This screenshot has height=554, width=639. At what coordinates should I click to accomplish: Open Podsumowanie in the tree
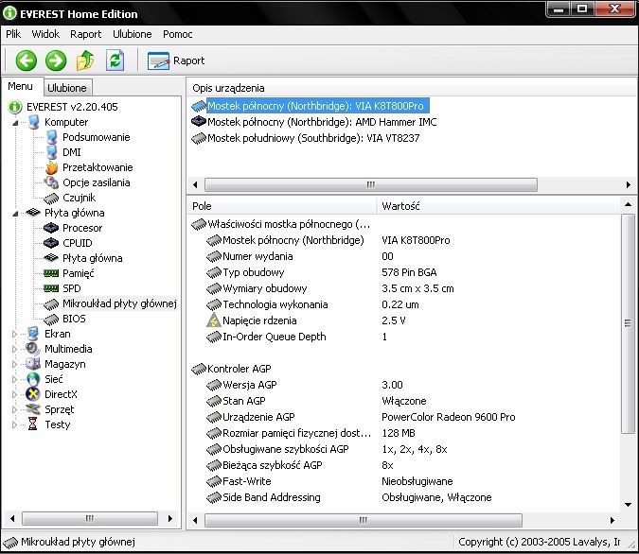point(97,137)
